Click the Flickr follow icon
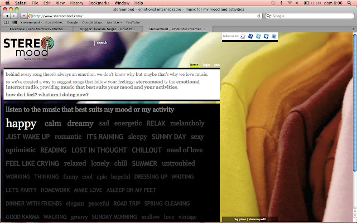The image size is (357, 223). click(243, 36)
